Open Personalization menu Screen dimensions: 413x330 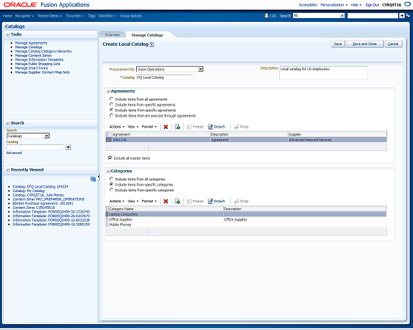coord(334,5)
